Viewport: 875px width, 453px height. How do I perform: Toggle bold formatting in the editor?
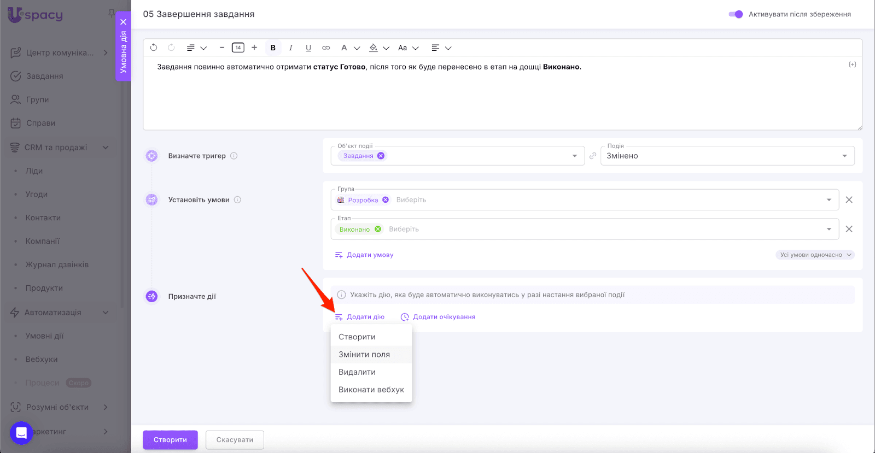(273, 48)
